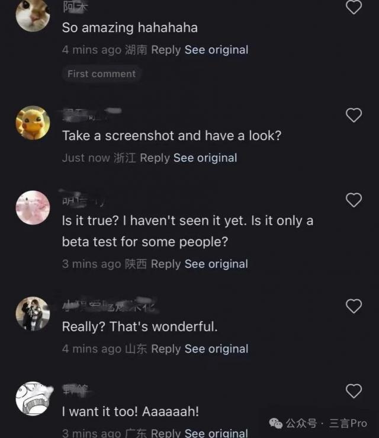The height and width of the screenshot is (438, 379).
Task: Open the cat avatar profile
Action: pyautogui.click(x=33, y=15)
